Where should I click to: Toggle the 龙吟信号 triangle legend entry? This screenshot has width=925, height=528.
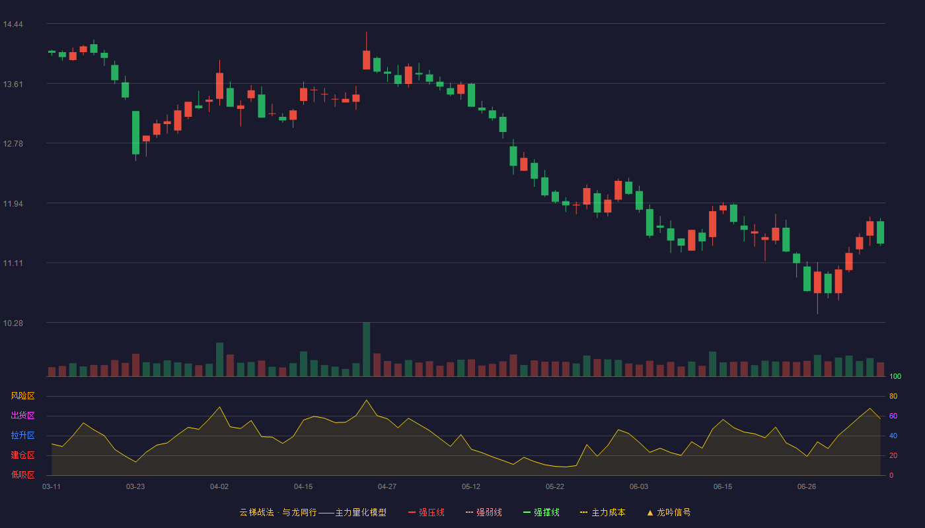pyautogui.click(x=669, y=512)
